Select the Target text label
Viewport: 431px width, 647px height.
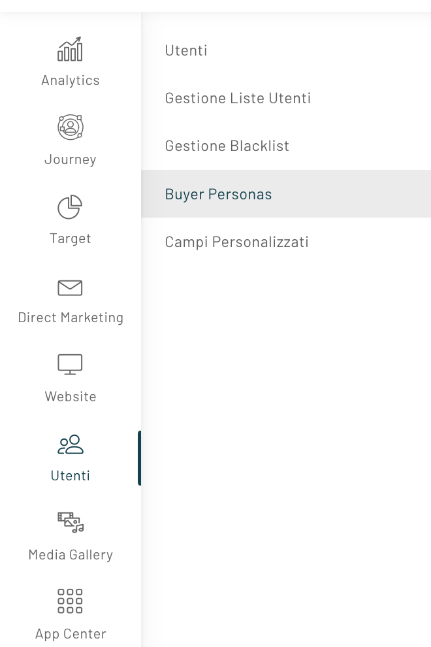[71, 239]
